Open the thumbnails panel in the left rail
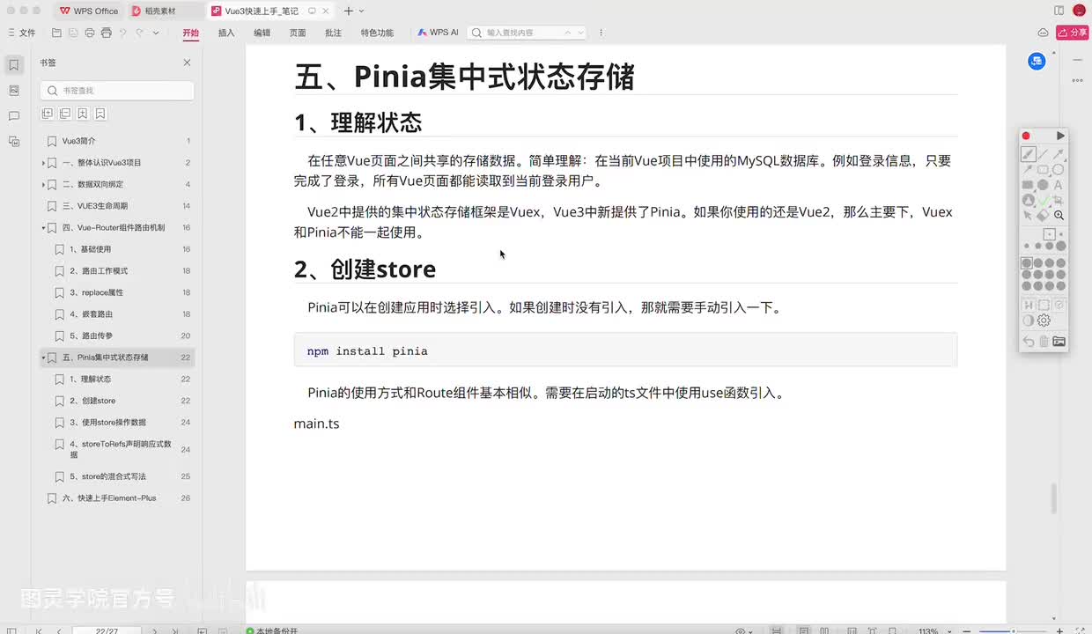This screenshot has height=634, width=1092. [13, 91]
